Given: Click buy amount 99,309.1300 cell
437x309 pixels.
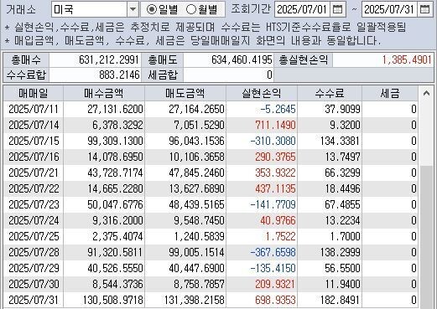Looking at the screenshot, I should coord(104,141).
